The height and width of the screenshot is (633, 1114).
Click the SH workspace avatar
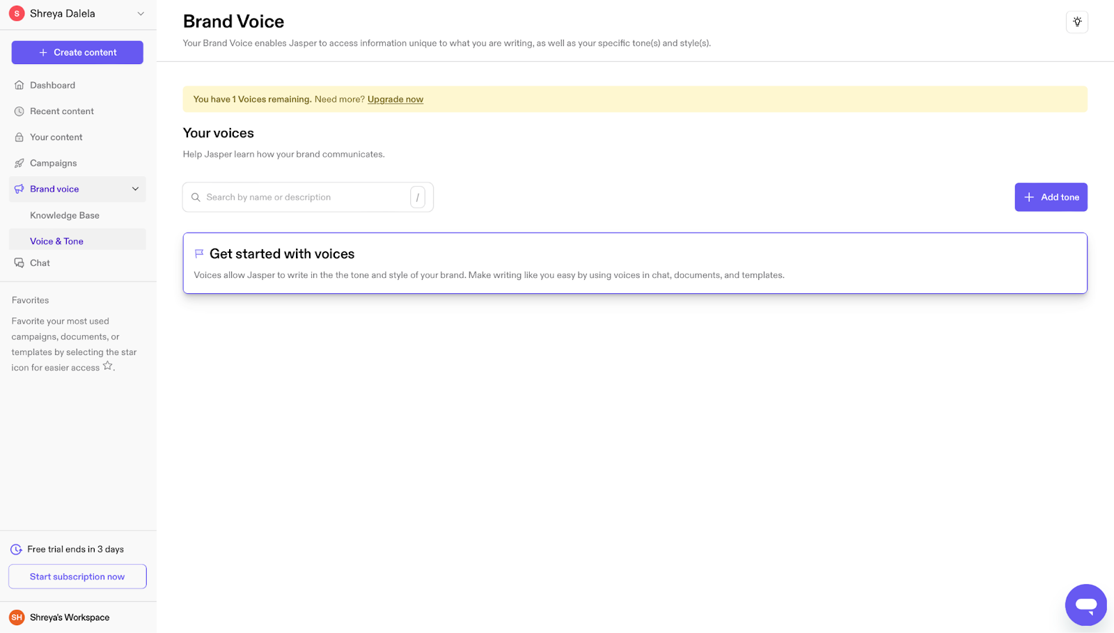point(17,617)
